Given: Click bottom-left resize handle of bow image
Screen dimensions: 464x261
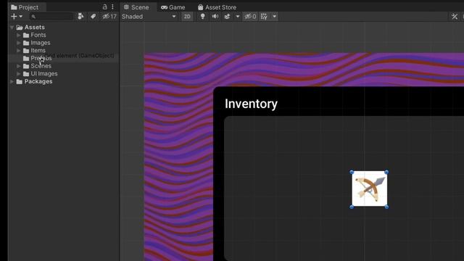Looking at the screenshot, I should pos(352,207).
